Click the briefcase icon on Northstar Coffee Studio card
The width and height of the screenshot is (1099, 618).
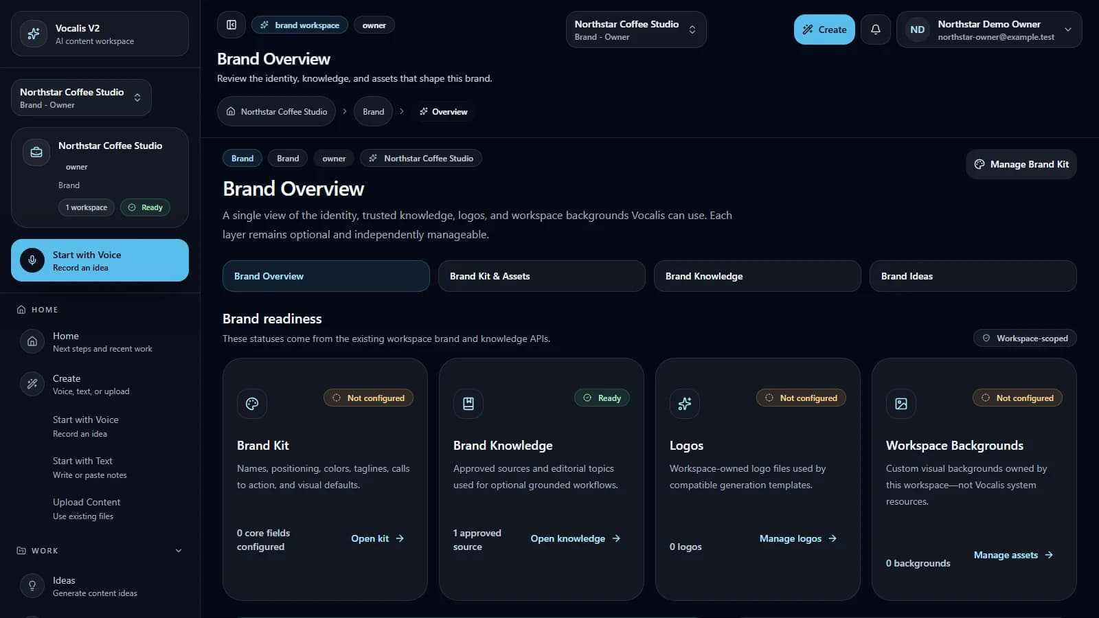36,152
